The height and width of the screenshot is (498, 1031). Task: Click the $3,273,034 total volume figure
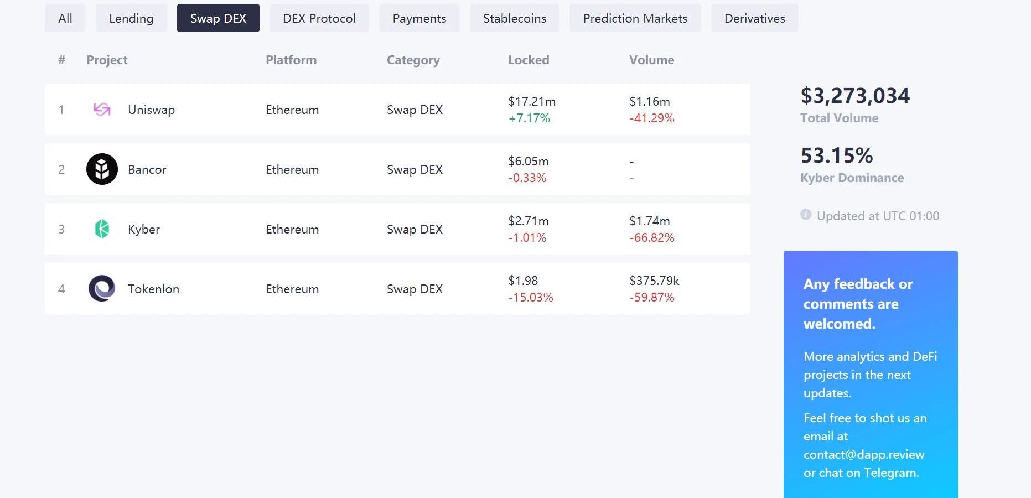855,96
